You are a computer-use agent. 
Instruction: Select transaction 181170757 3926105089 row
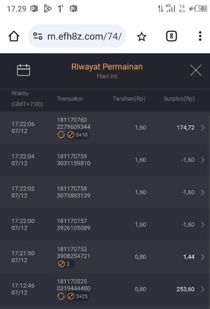(105, 224)
